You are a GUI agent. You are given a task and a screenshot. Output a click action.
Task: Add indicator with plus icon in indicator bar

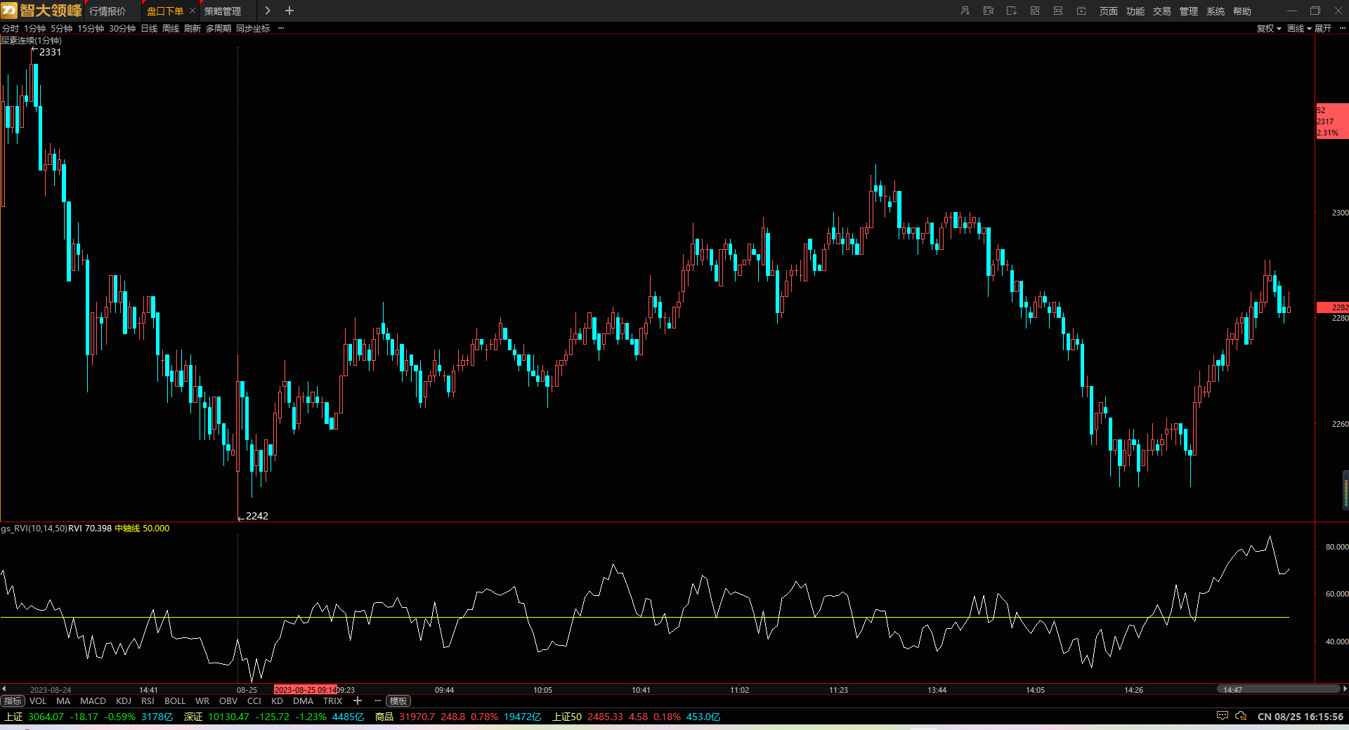click(x=357, y=701)
